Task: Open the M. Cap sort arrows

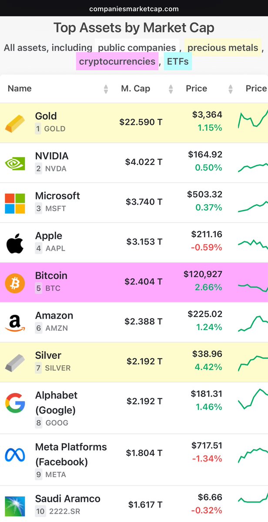Action: pyautogui.click(x=170, y=88)
